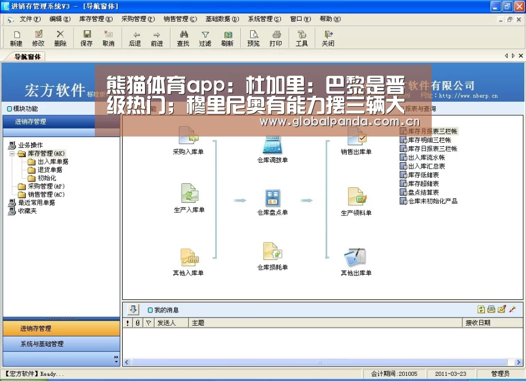Click the 系统与基础管理 panel button

61,344
